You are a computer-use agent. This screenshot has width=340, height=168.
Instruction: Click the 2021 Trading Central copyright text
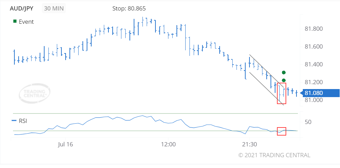click(x=274, y=155)
